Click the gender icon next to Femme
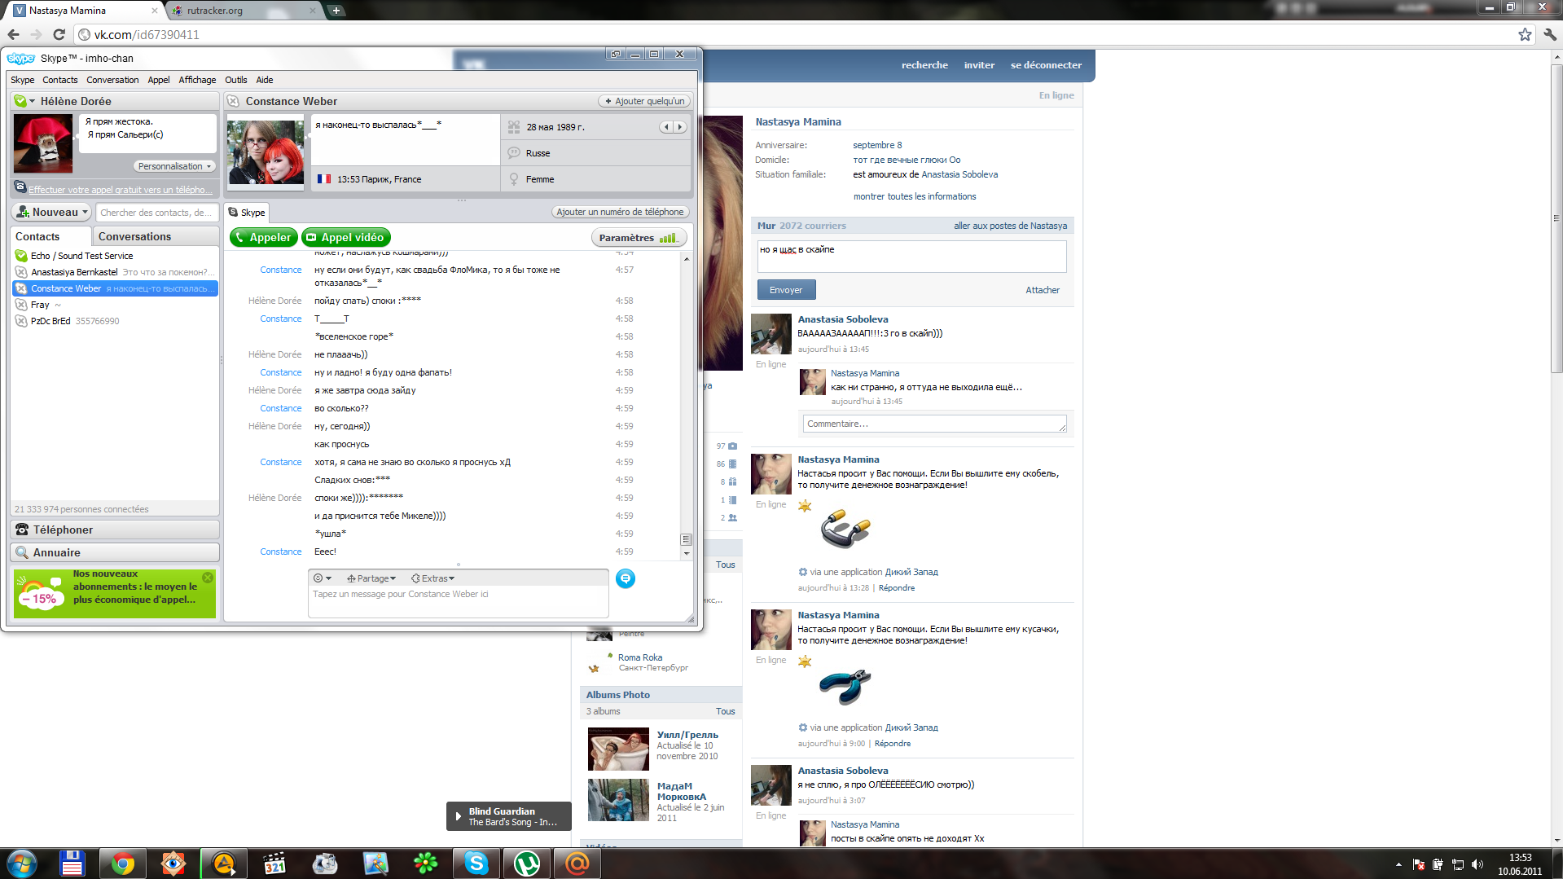Screen dimensions: 1563x879 (514, 179)
